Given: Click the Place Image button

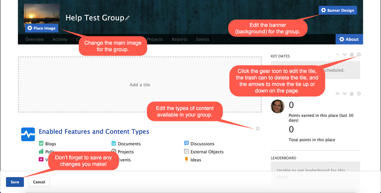Looking at the screenshot, I should click(x=42, y=28).
